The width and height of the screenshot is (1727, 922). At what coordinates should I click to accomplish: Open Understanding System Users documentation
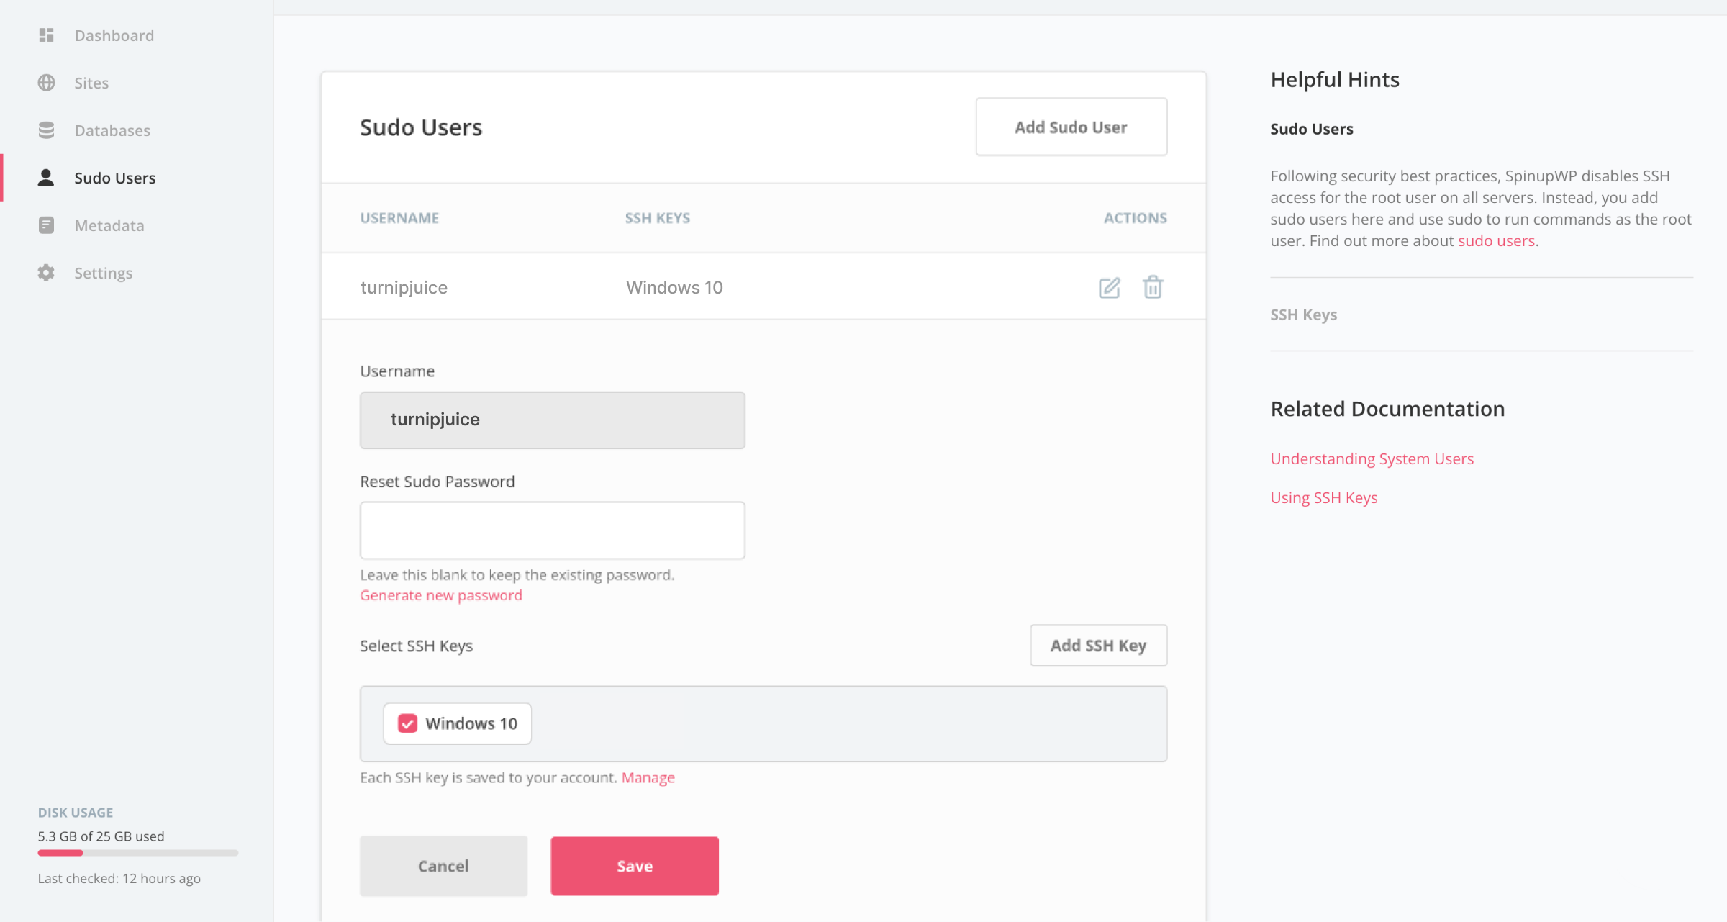[1372, 458]
